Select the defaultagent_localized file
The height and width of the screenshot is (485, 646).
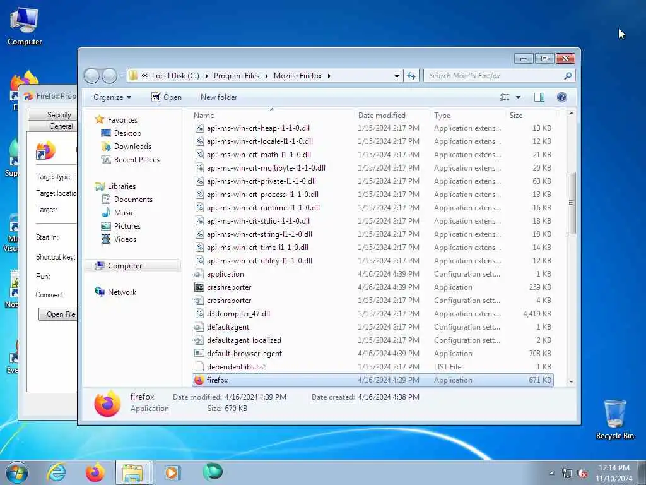(x=244, y=340)
